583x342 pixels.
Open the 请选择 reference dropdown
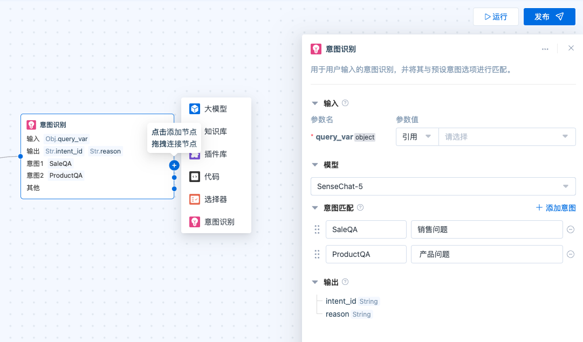click(507, 137)
